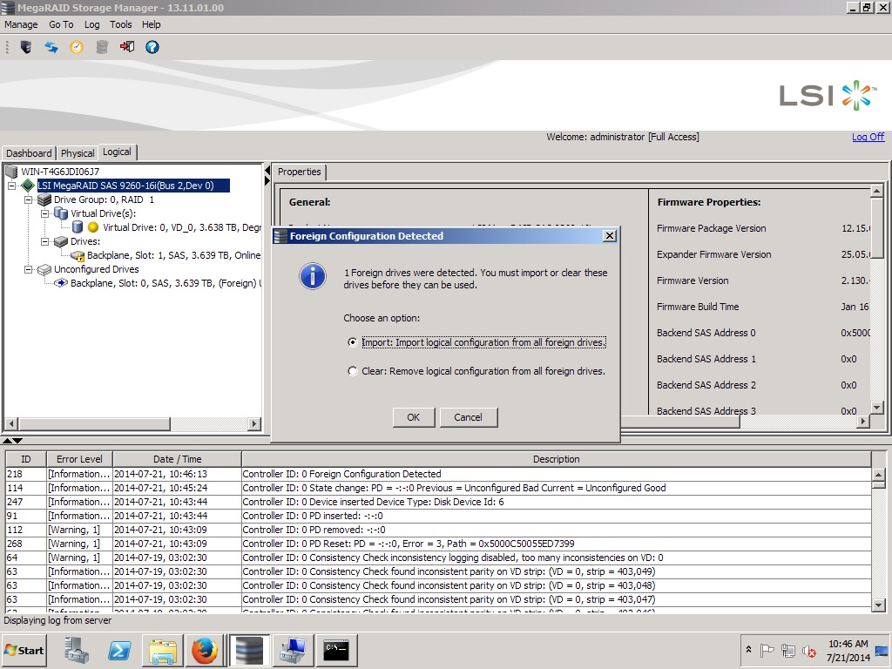892x669 pixels.
Task: Select the Clear foreign configuration option
Action: [352, 371]
